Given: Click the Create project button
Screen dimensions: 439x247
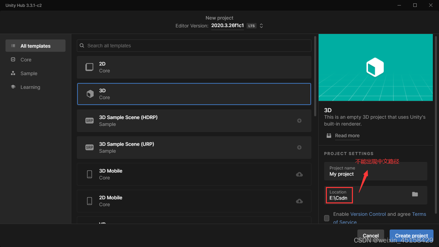Looking at the screenshot, I should [x=412, y=235].
